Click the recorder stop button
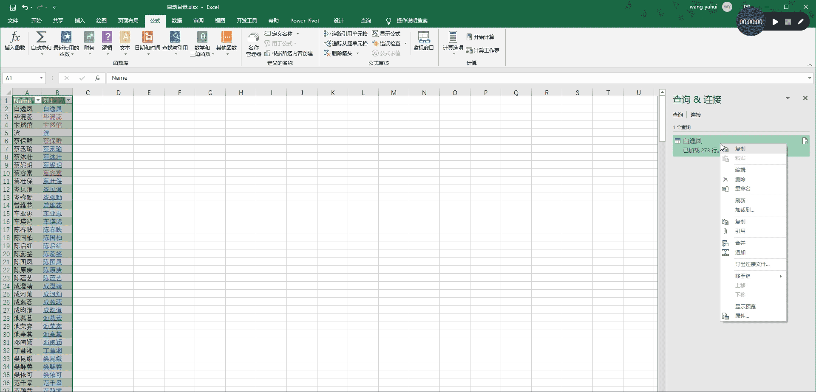This screenshot has height=392, width=816. [x=788, y=22]
